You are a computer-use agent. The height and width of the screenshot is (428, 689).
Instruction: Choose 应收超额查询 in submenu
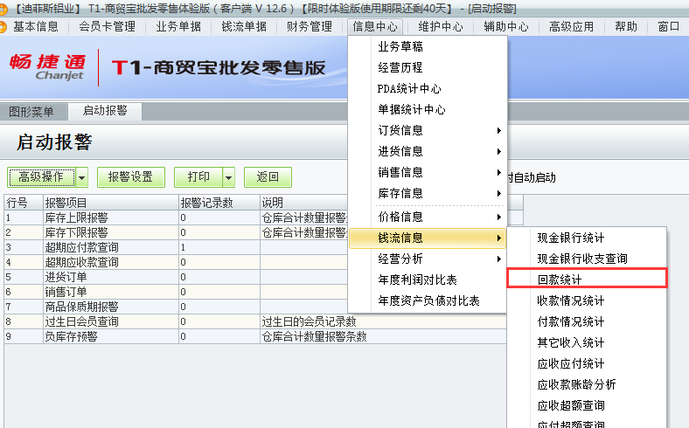pyautogui.click(x=587, y=405)
